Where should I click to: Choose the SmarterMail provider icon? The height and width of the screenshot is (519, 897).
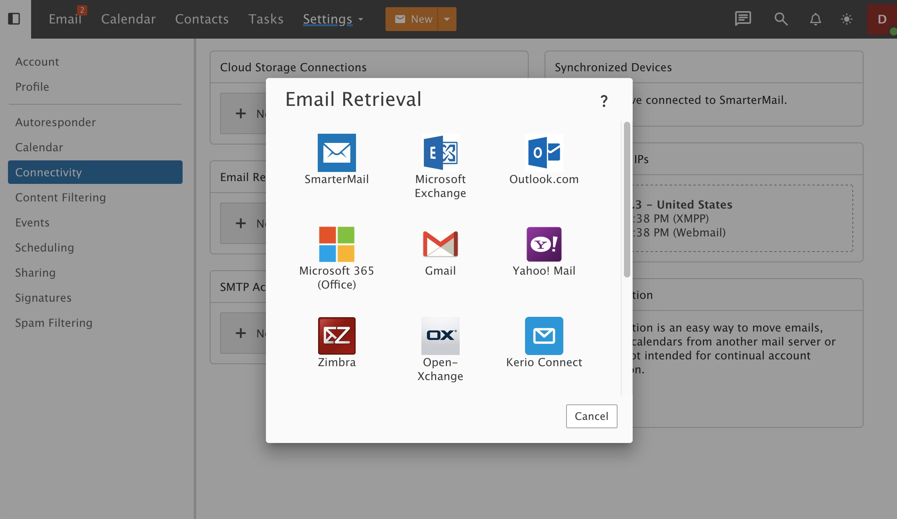pyautogui.click(x=336, y=153)
